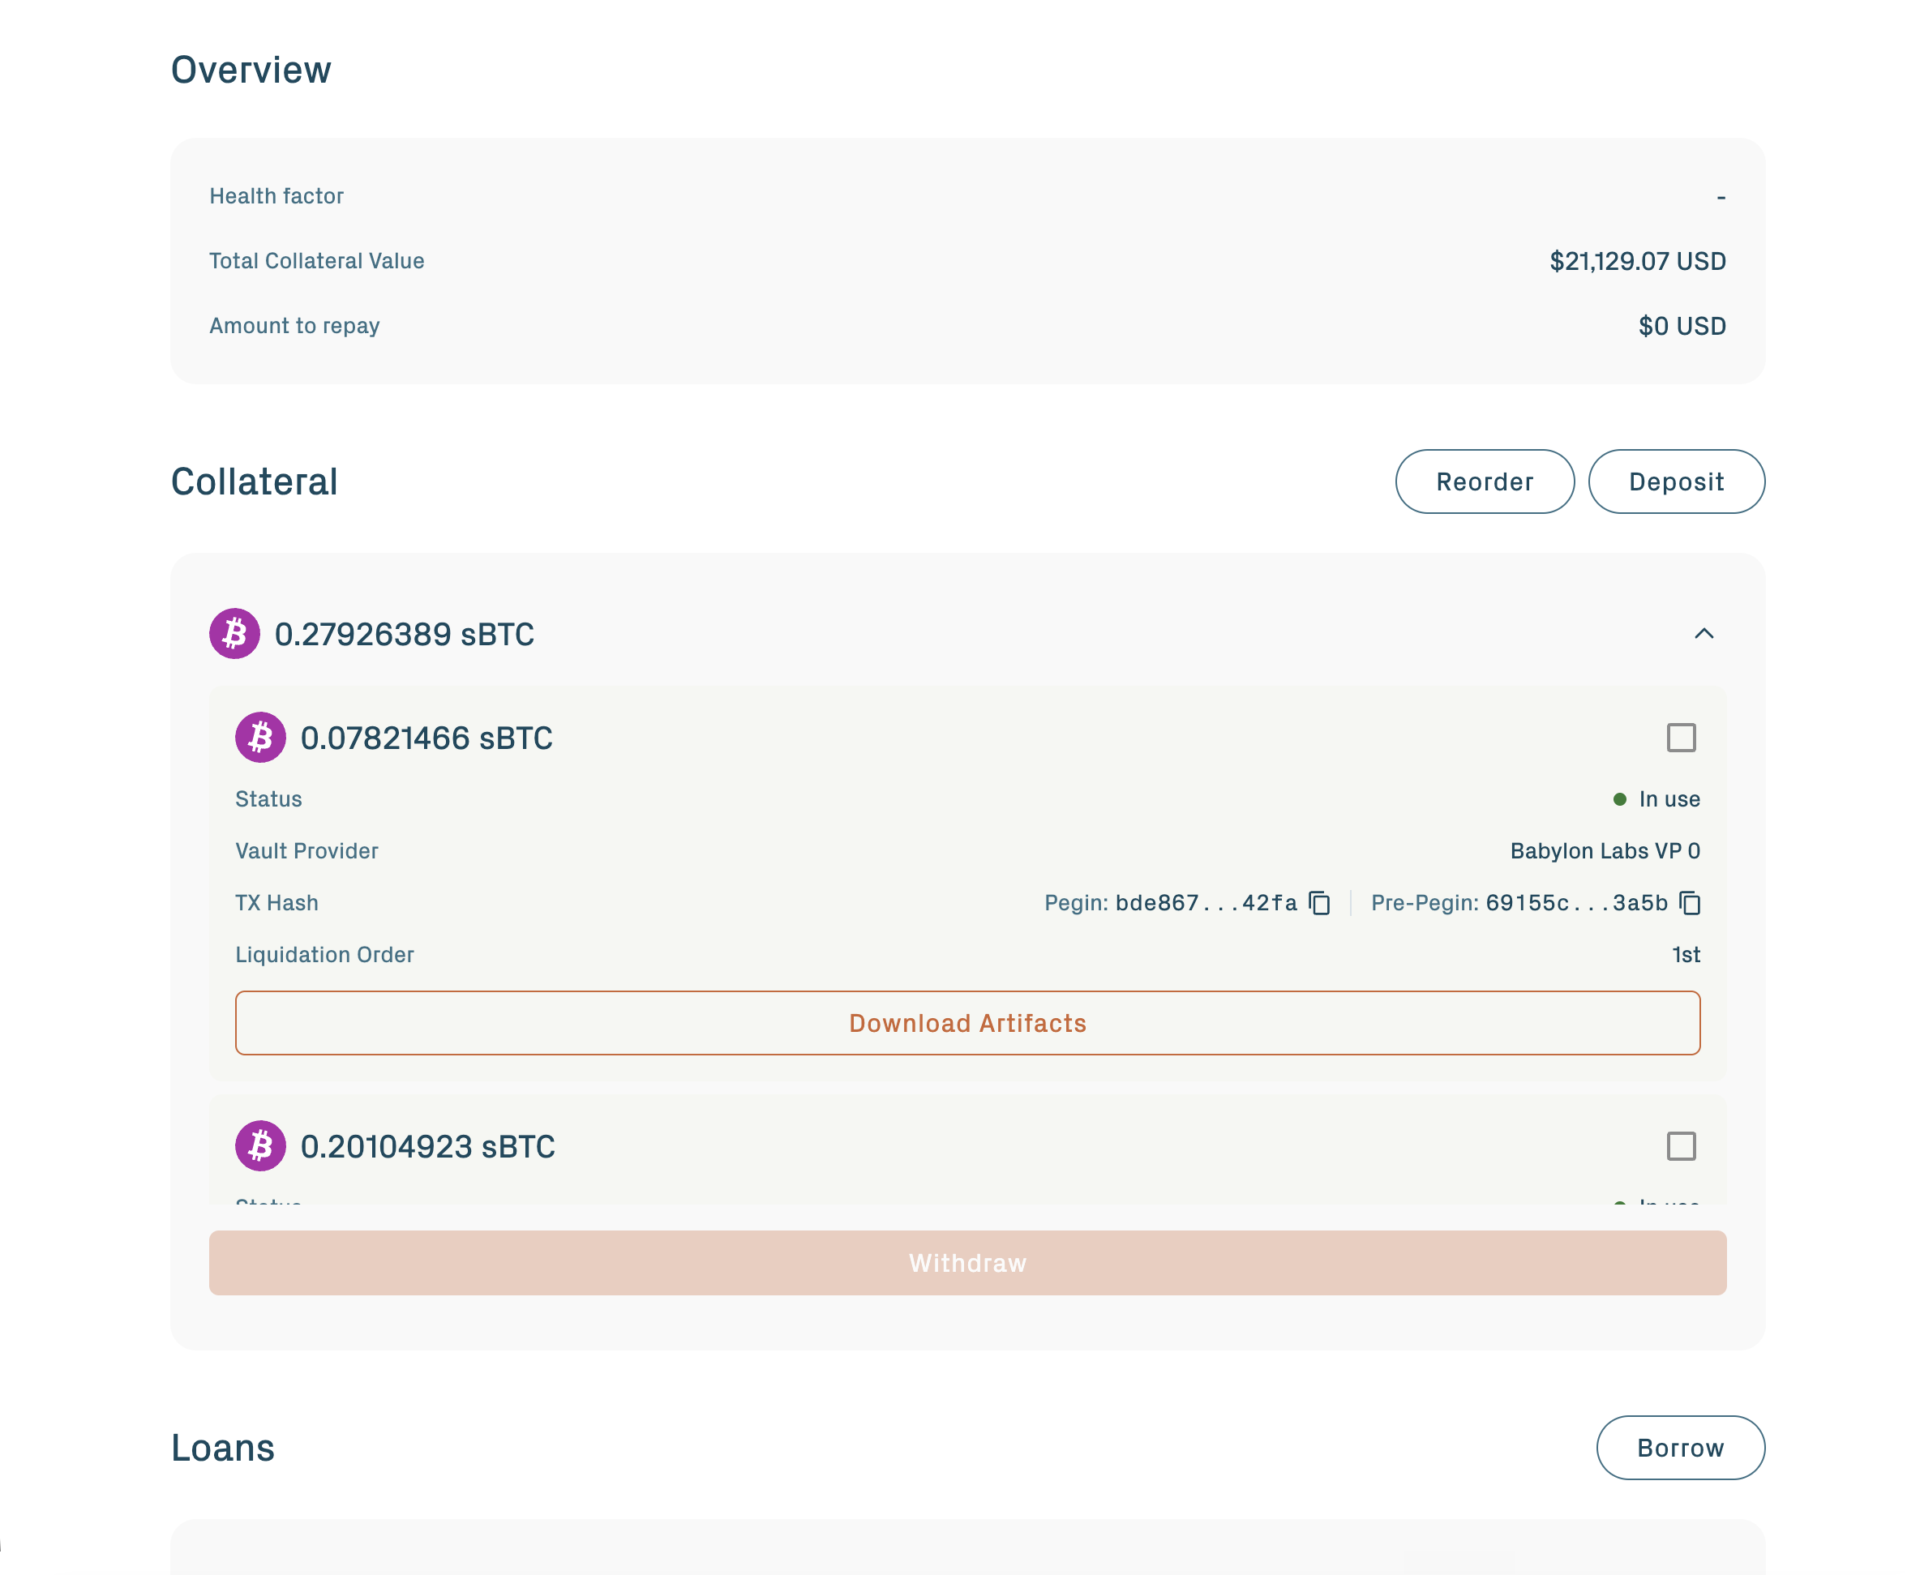
Task: Open the Reorder collateral option
Action: (x=1485, y=481)
